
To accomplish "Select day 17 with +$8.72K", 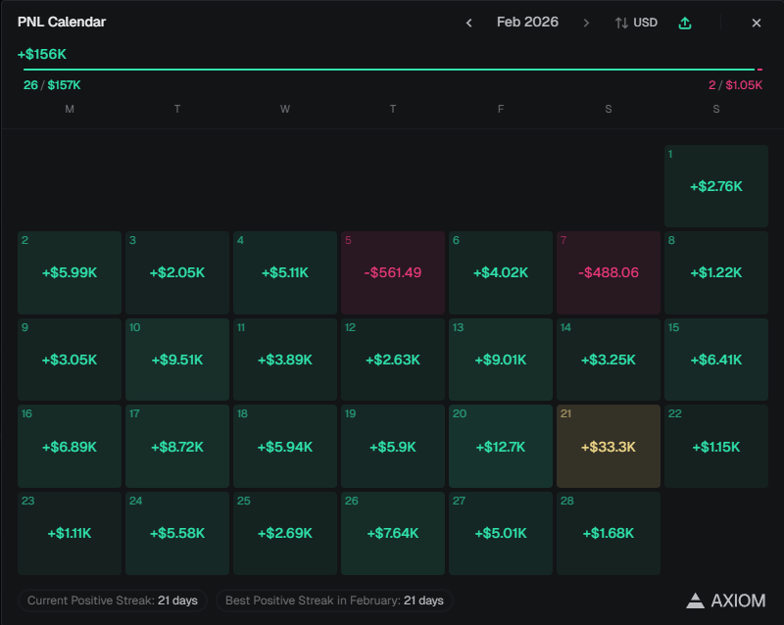I will tap(177, 446).
